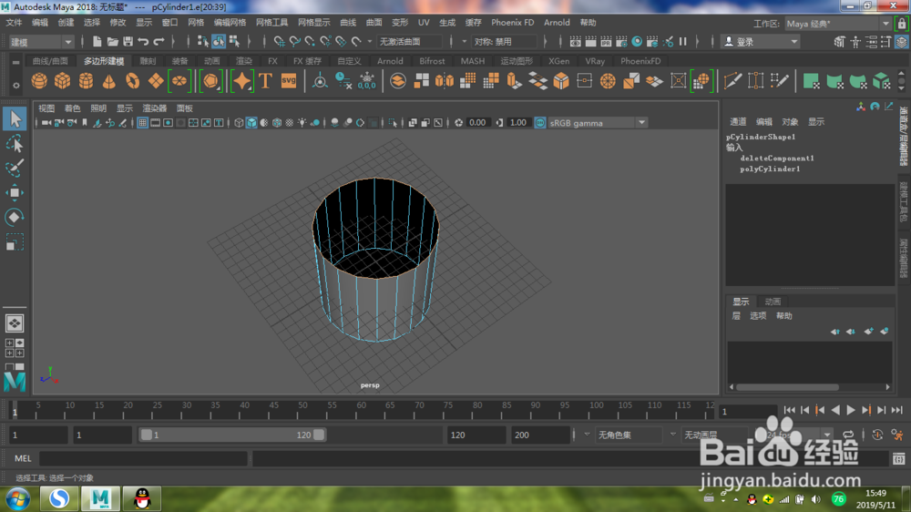911x512 pixels.
Task: Click the new scene file icon
Action: point(97,41)
